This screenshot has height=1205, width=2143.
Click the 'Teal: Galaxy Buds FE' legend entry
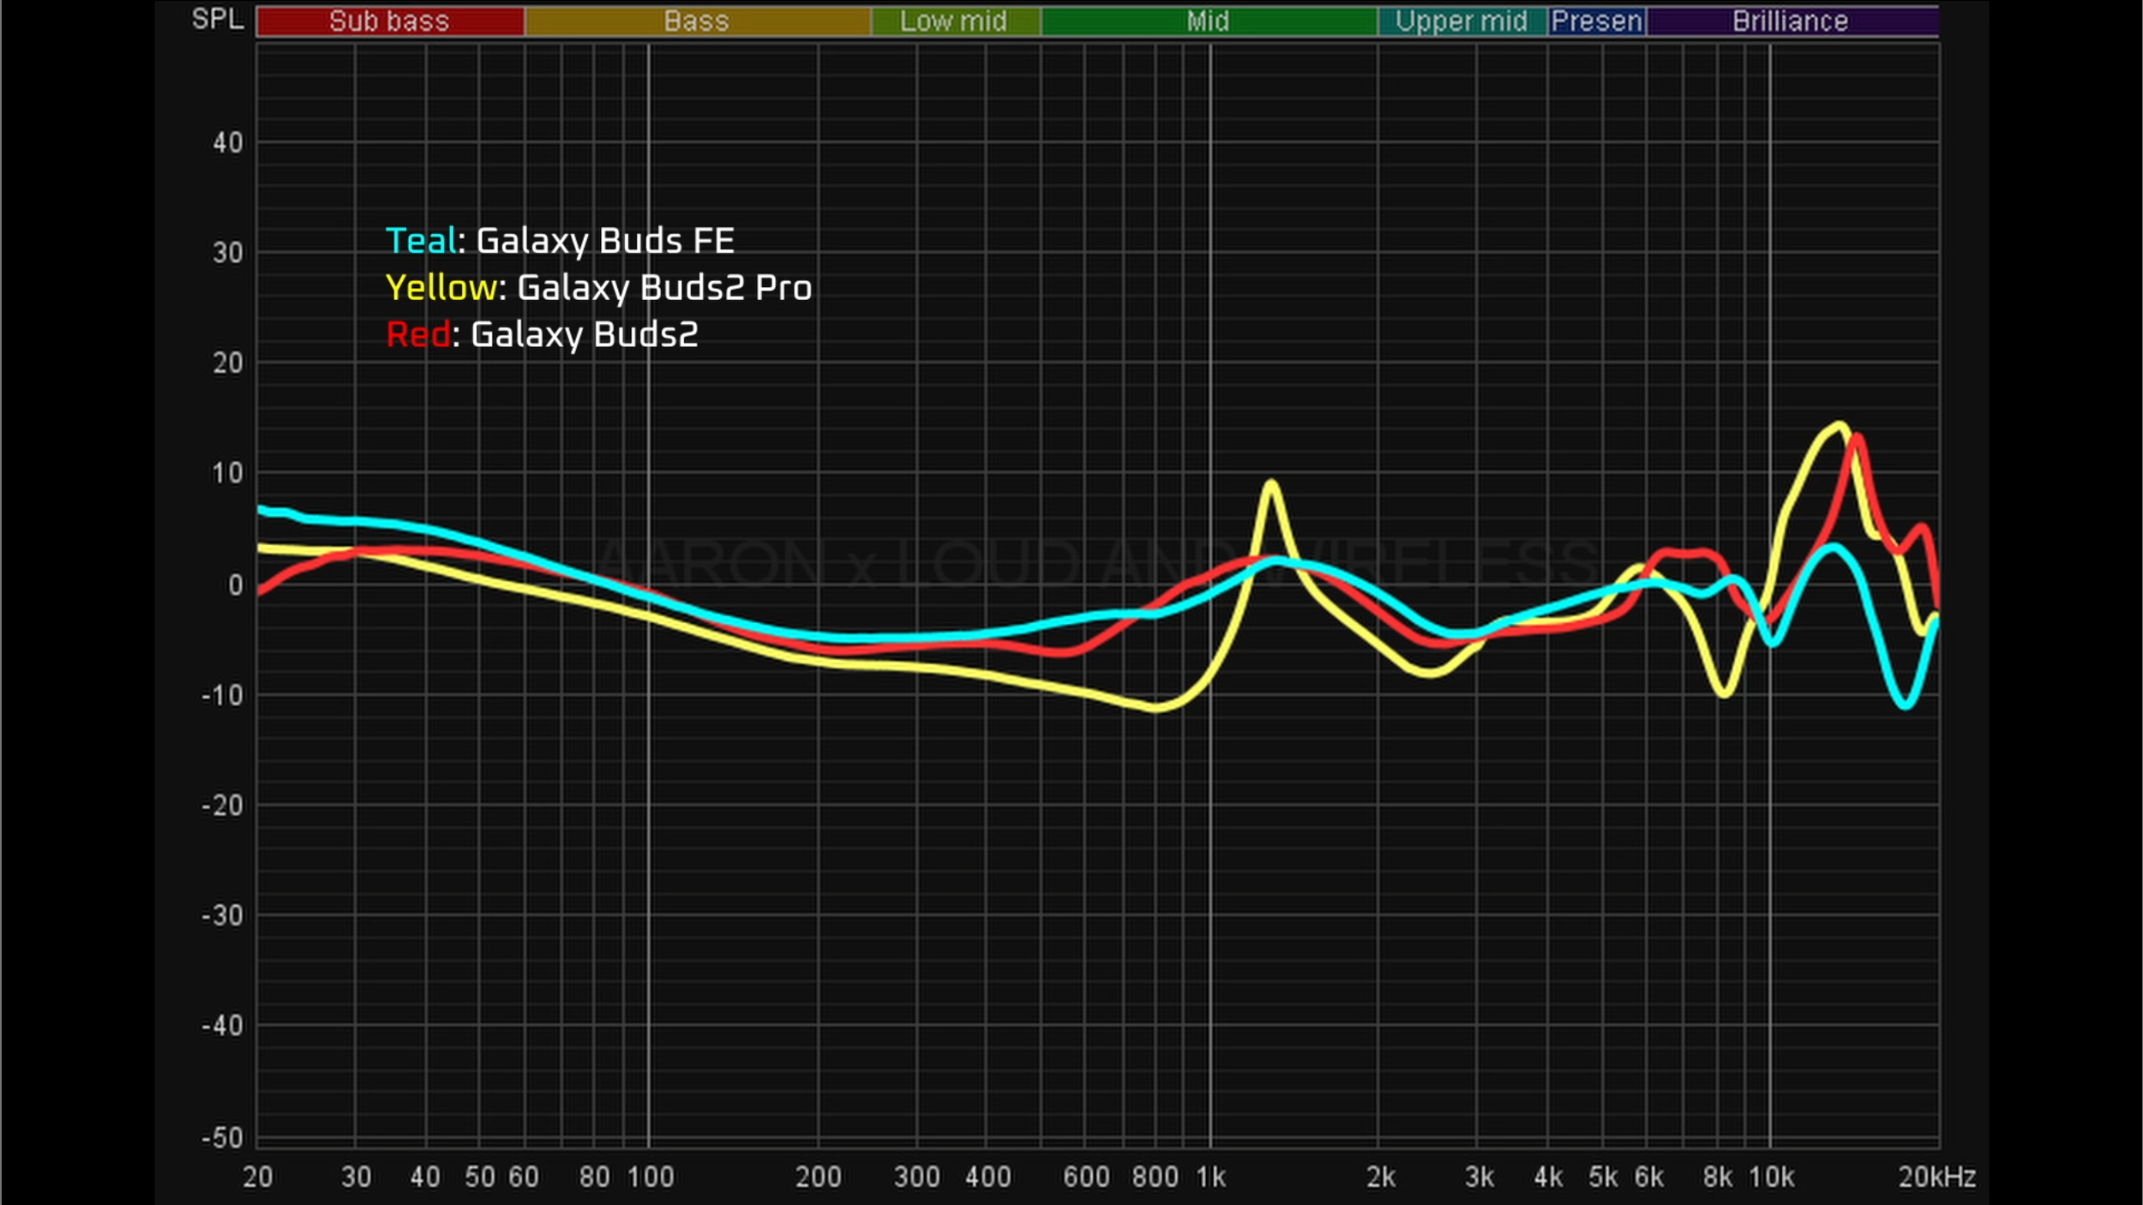coord(561,242)
